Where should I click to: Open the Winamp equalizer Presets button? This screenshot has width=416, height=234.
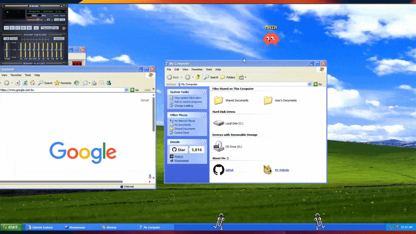(x=59, y=38)
